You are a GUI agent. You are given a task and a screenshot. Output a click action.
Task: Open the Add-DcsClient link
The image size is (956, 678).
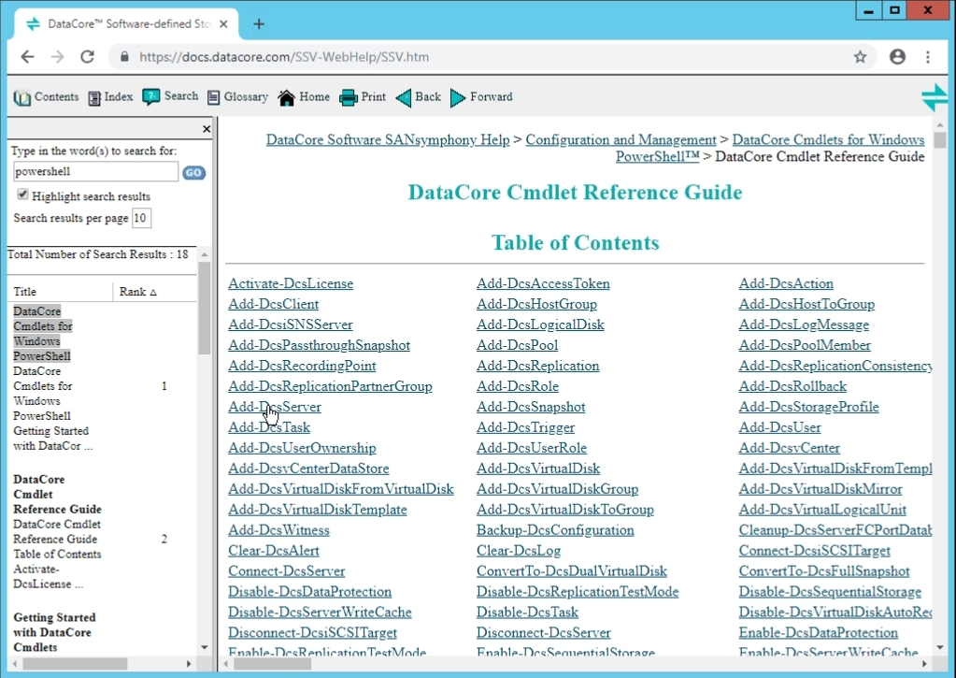pos(273,304)
